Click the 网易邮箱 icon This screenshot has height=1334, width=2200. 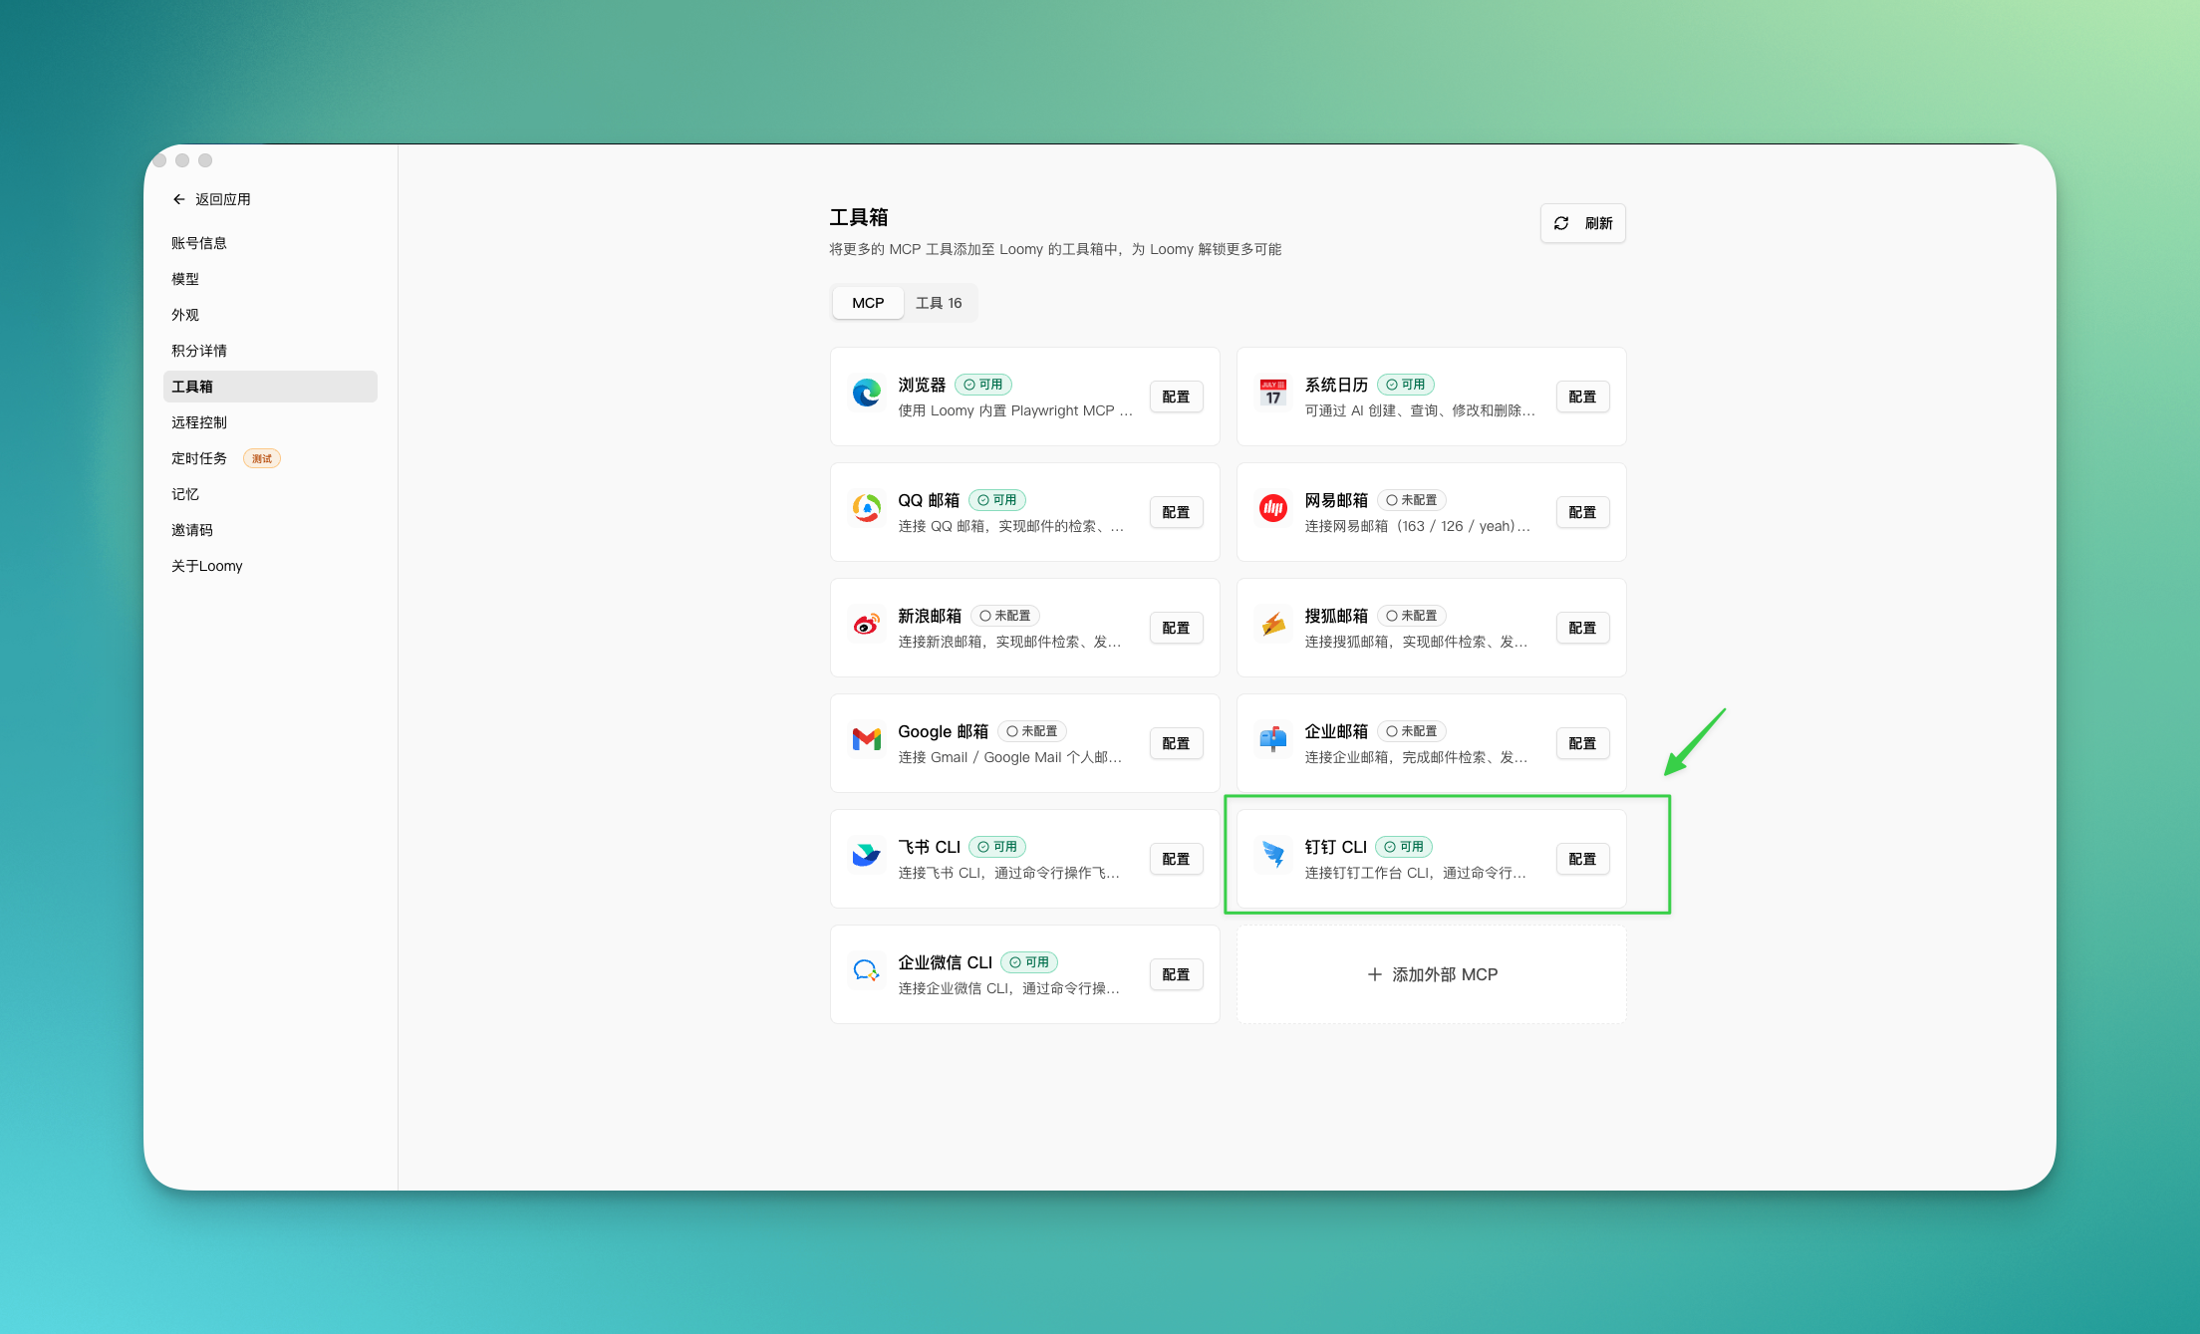1272,507
